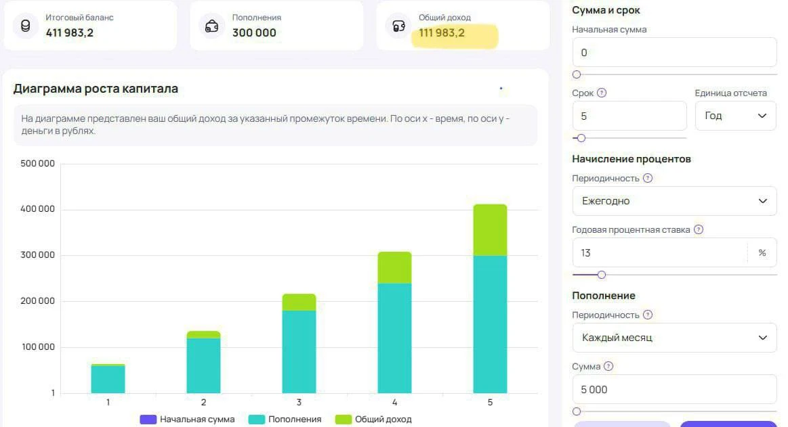Click the money icon beside Общий доход
This screenshot has width=788, height=427.
[398, 26]
